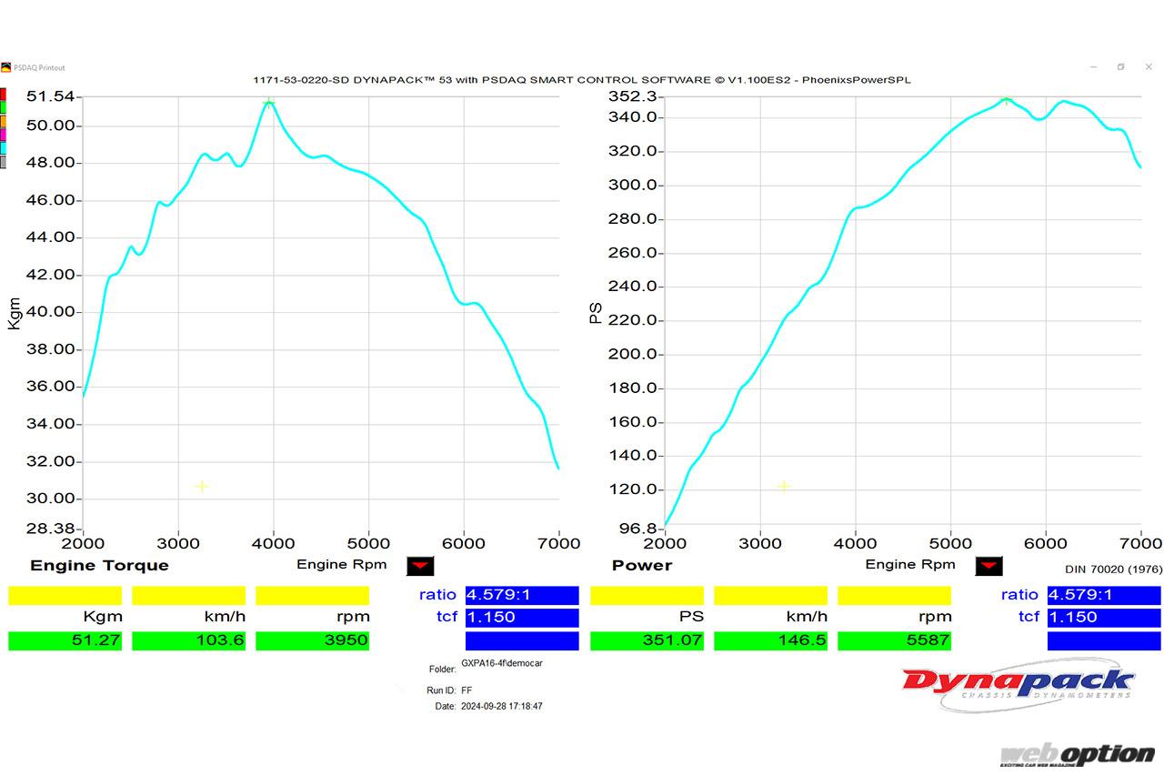This screenshot has width=1164, height=776.
Task: Click the Run ID value FF
Action: click(467, 690)
